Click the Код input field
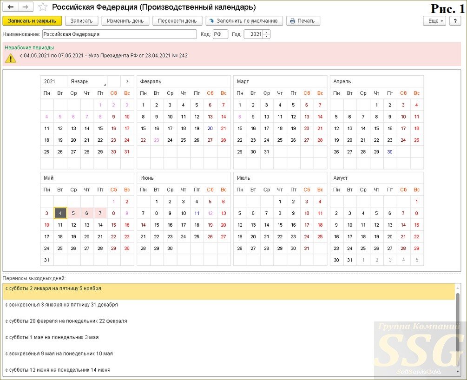This screenshot has width=467, height=380. coord(220,34)
